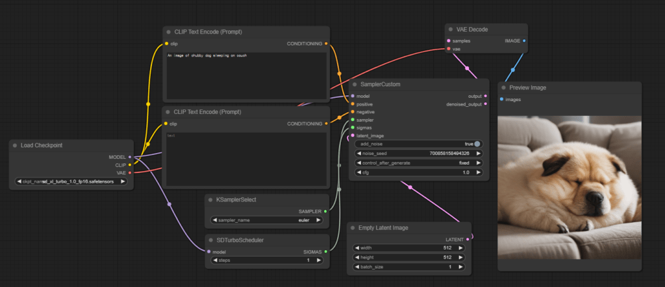Click the chubby dog prompt text box
Image resolution: width=665 pixels, height=287 pixels.
coord(245,75)
